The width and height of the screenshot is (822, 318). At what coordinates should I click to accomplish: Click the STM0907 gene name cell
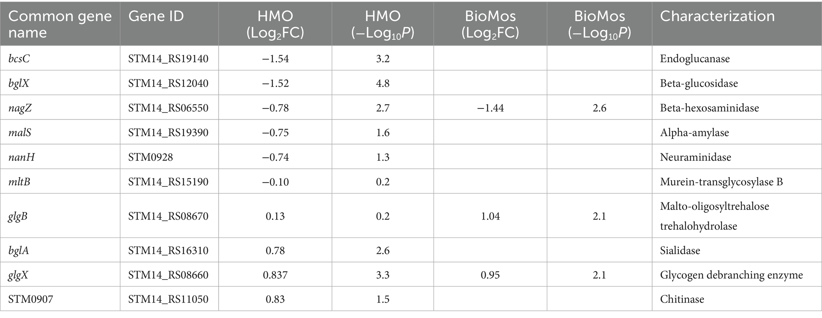point(31,299)
